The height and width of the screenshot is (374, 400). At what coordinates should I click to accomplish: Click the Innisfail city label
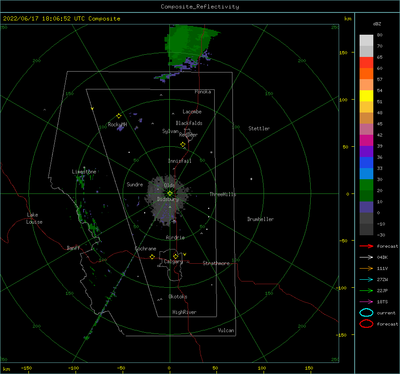pos(180,161)
